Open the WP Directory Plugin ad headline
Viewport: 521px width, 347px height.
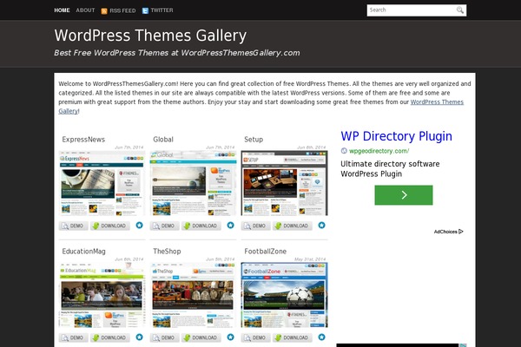397,136
